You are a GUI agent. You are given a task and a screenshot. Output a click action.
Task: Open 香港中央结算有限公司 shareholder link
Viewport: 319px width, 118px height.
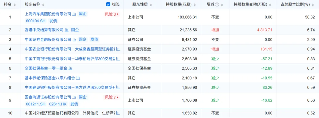tap(44, 30)
